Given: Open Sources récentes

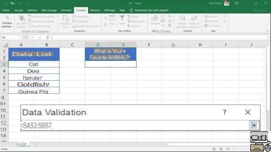Looking at the screenshot, I should pyautogui.click(x=39, y=26).
